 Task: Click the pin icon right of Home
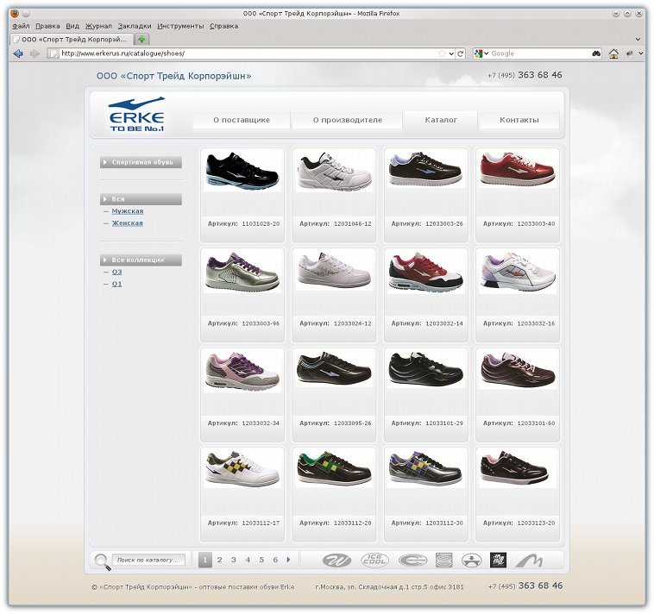click(x=629, y=53)
